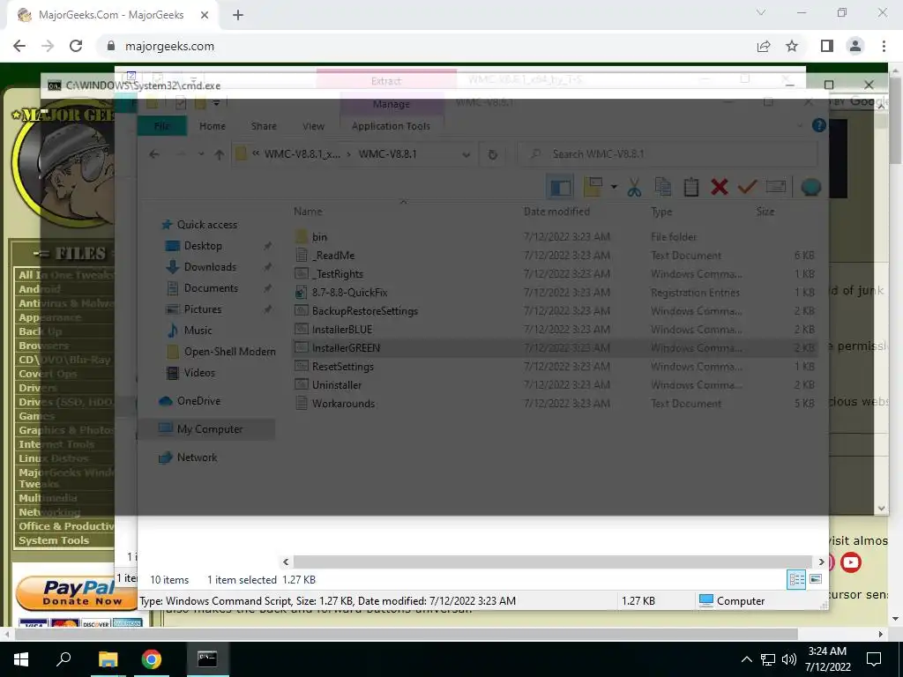The height and width of the screenshot is (677, 903).
Task: Click the Copy icon in Explorer toolbar
Action: (663, 187)
